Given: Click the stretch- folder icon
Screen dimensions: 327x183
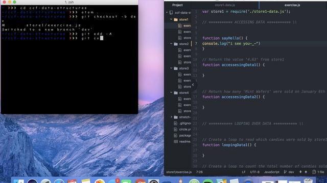Looking at the screenshot, I should (x=176, y=117).
